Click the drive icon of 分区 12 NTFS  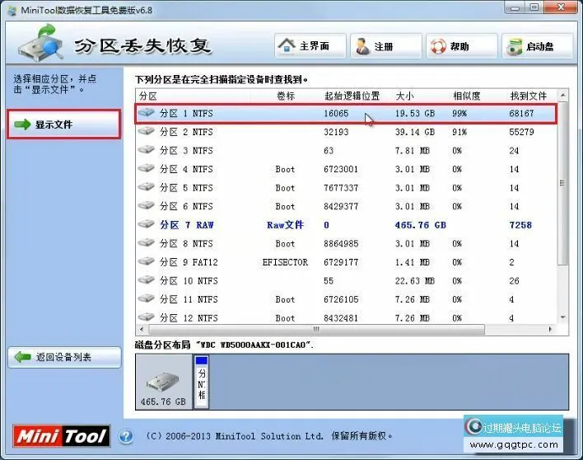click(x=146, y=317)
